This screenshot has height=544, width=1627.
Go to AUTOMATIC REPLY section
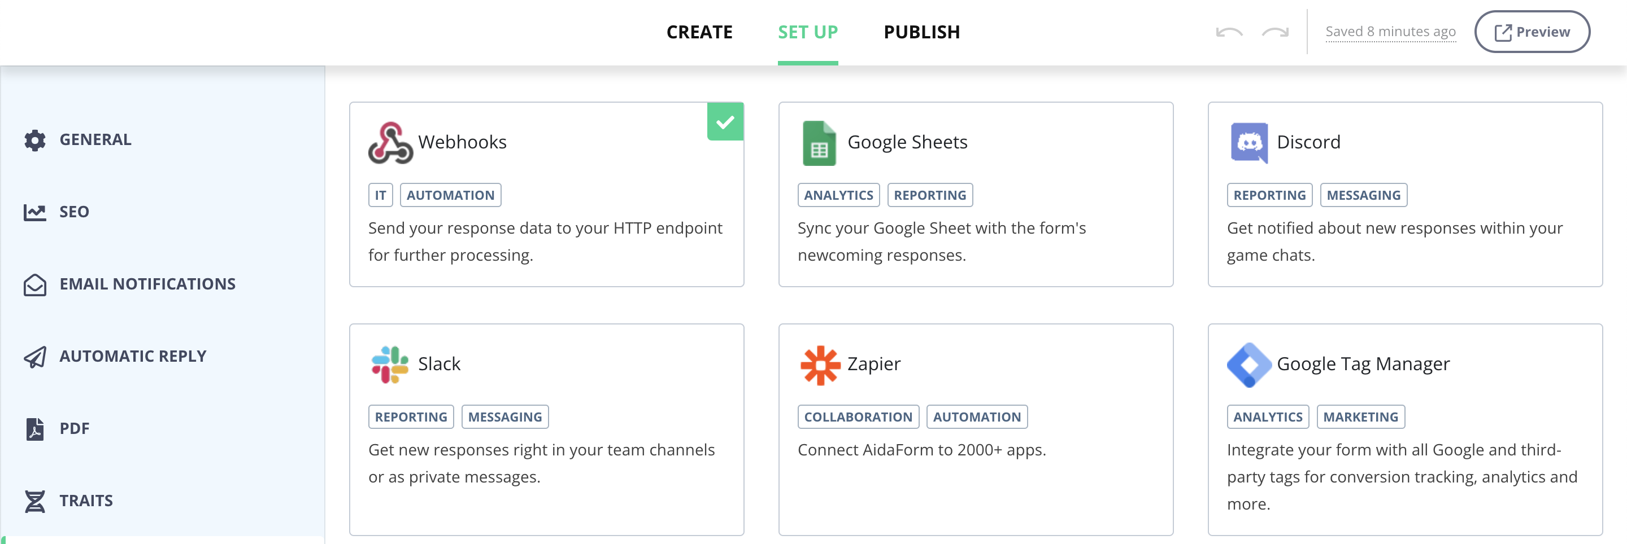(133, 357)
